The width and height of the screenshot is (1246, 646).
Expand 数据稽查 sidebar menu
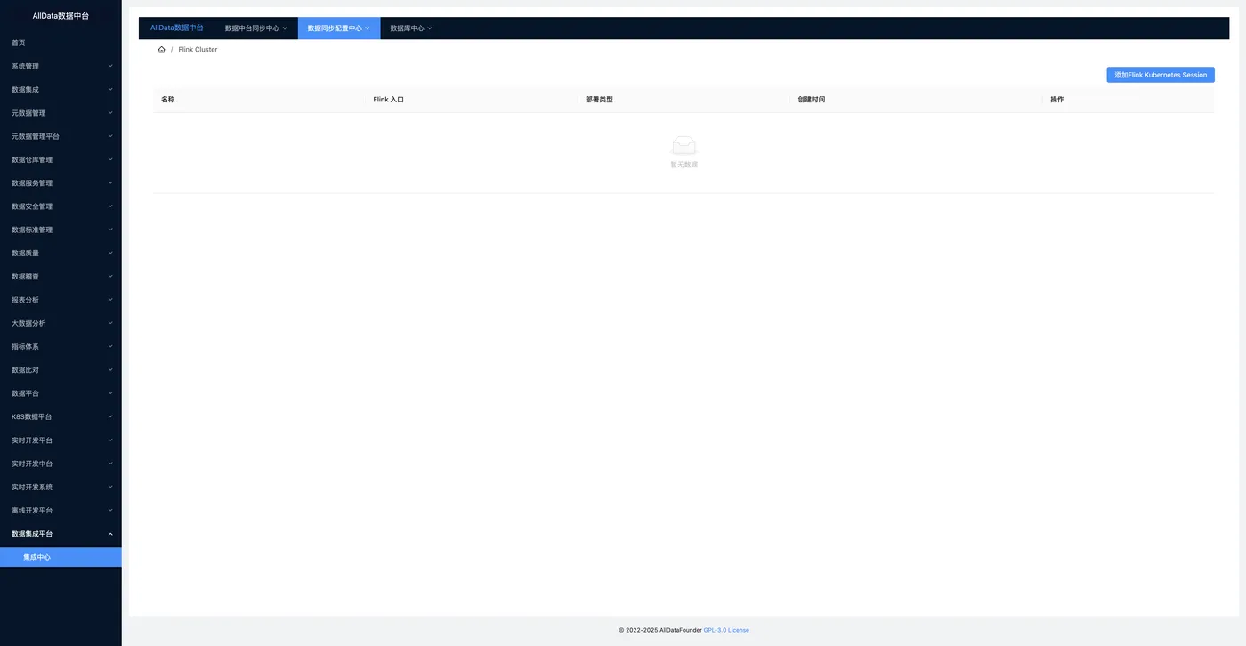pos(61,277)
